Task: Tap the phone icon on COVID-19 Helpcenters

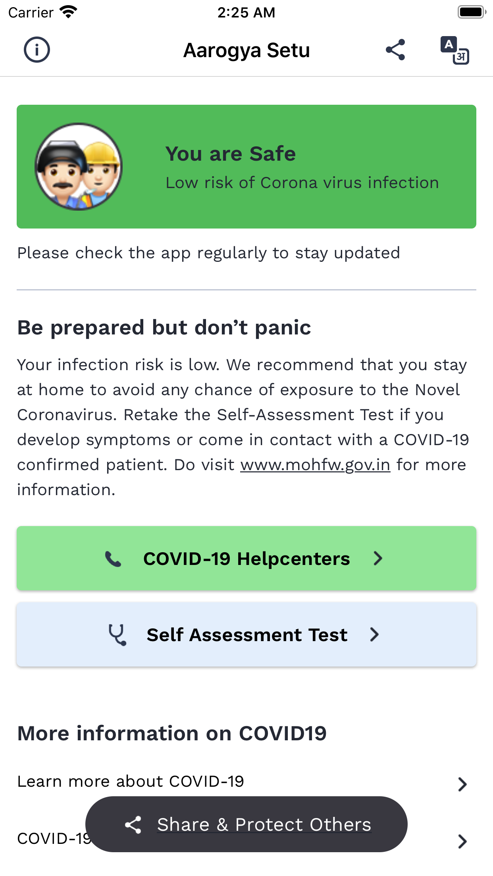Action: tap(112, 558)
